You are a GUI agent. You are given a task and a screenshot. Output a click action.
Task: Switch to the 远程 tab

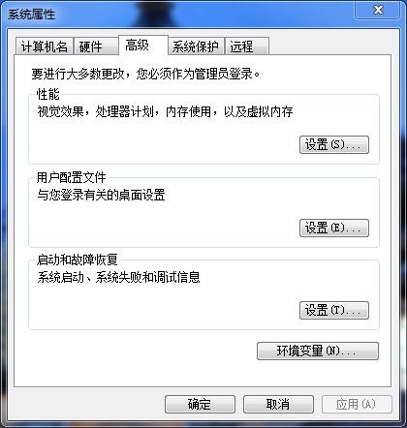coord(247,46)
